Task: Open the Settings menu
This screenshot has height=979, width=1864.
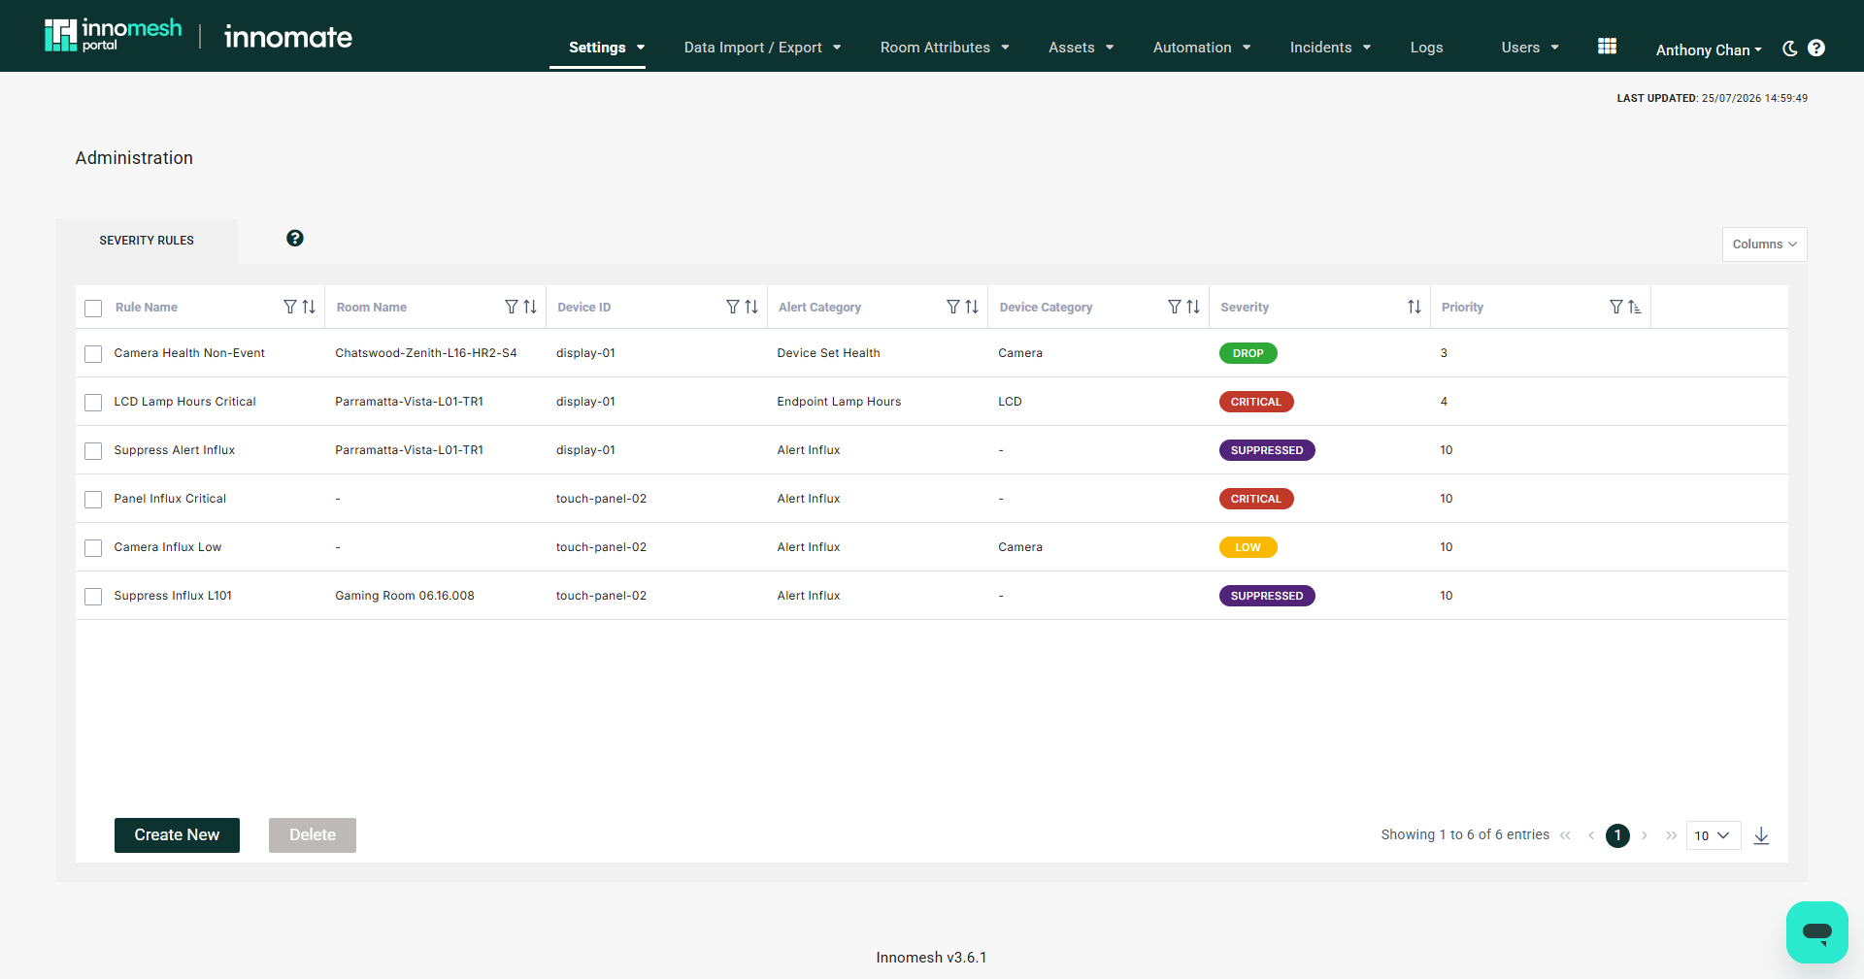Action: [x=607, y=48]
